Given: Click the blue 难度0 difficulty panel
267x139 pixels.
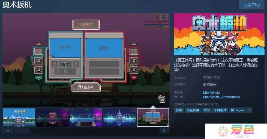Looking at the screenshot, I should (x=104, y=48).
